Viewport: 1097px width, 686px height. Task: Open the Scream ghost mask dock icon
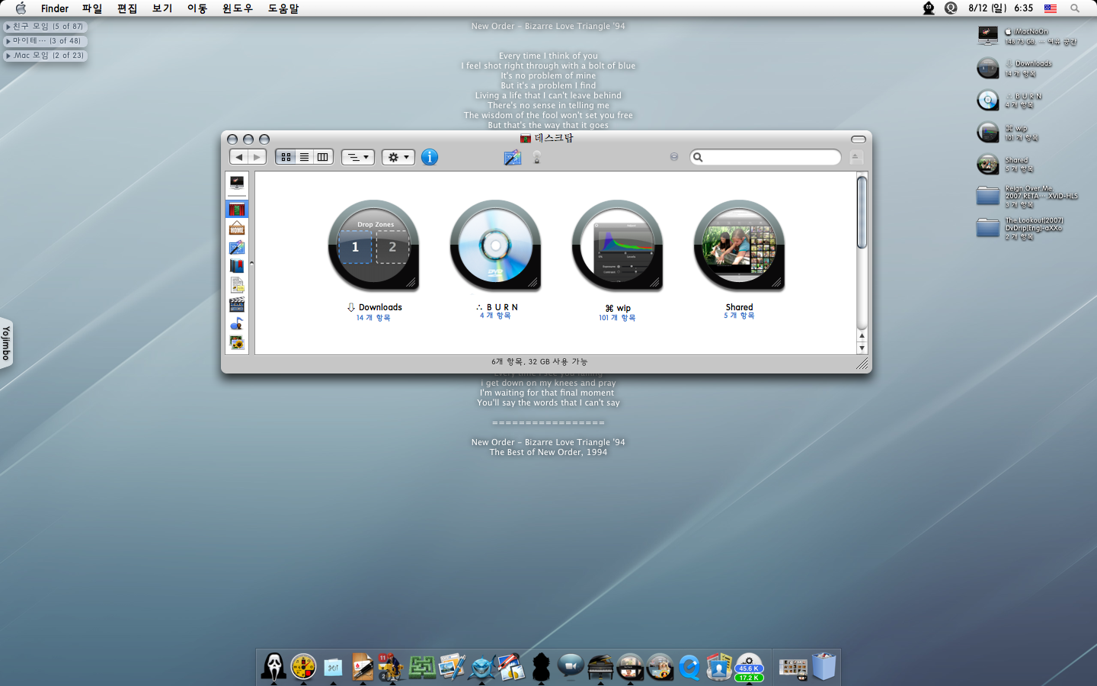tap(273, 667)
